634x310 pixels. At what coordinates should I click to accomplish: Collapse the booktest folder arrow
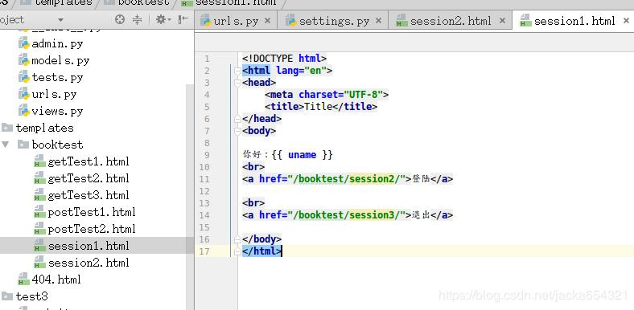tap(6, 145)
